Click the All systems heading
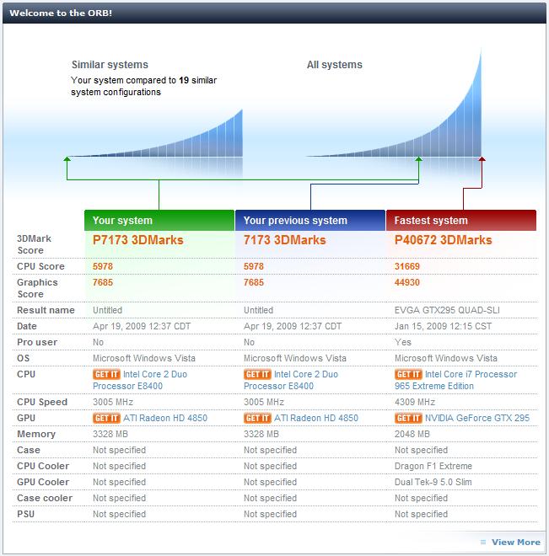Screen dimensions: 549x556 335,65
